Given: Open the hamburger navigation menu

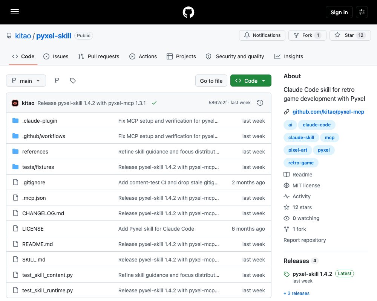Looking at the screenshot, I should (15, 12).
